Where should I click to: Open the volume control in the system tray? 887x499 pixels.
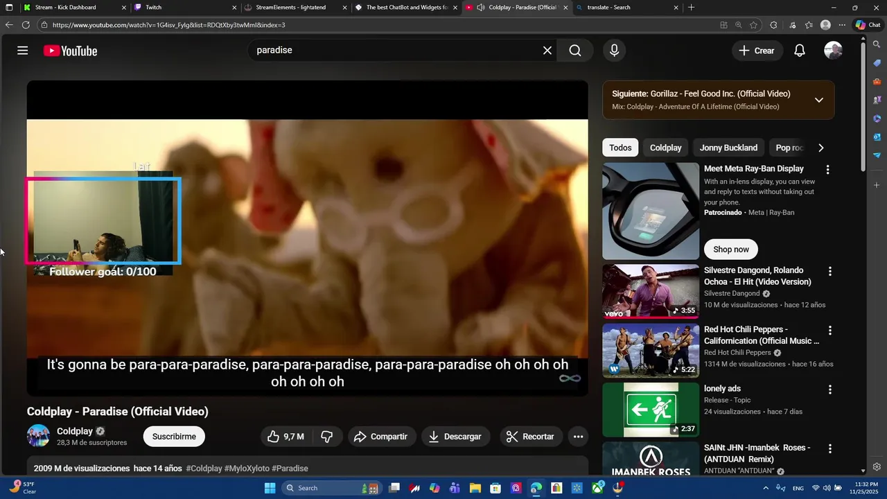click(x=827, y=488)
